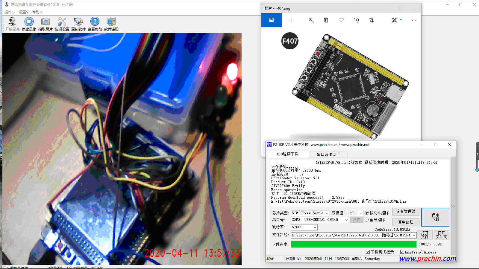Open 选项设置 tools icon
The height and width of the screenshot is (269, 479).
[x=62, y=22]
